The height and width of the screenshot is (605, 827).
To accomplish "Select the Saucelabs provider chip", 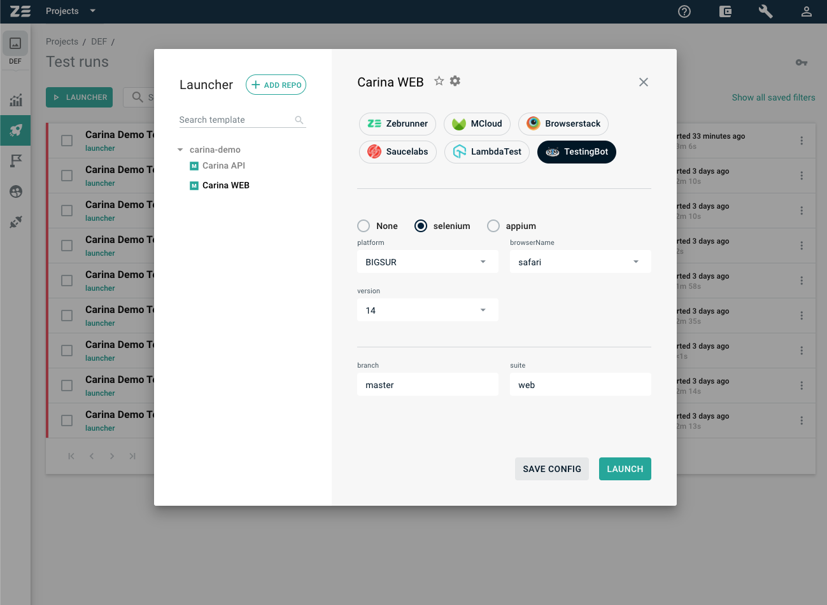I will coord(398,152).
